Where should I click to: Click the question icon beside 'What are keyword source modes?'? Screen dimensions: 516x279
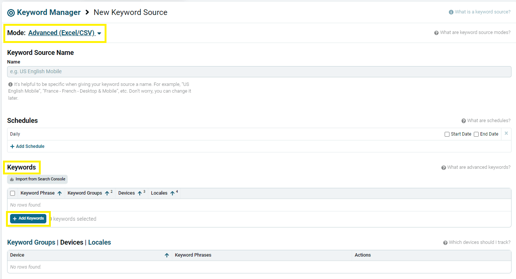436,33
